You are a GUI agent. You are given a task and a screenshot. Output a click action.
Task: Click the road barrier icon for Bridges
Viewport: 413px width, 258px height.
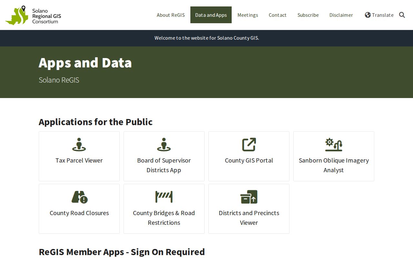point(164,197)
